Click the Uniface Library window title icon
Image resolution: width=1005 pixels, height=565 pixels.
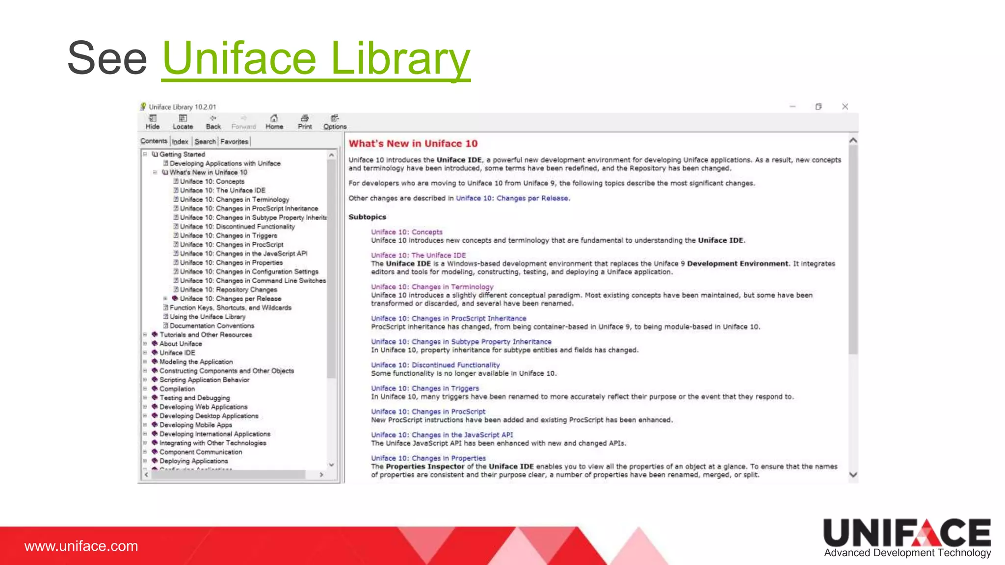coord(143,106)
